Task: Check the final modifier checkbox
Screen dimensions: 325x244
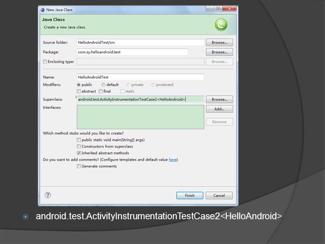Action: coord(101,91)
